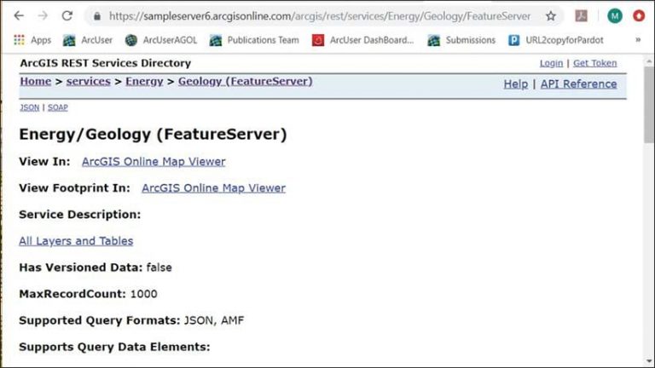Click the Supported Query Formats value JSON, AMF
This screenshot has height=368, width=655.
pos(214,320)
